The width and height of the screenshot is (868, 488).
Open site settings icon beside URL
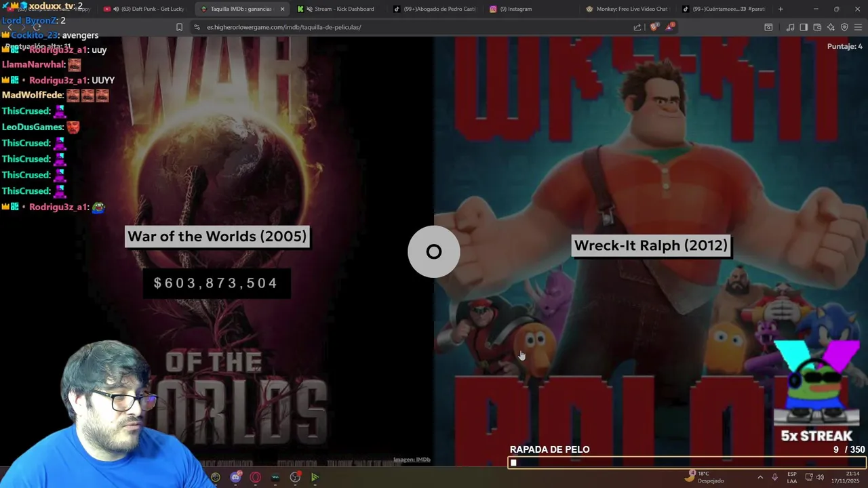click(x=197, y=27)
